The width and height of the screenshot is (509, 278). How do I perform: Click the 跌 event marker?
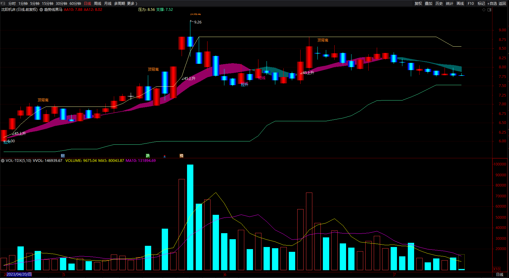click(x=148, y=156)
